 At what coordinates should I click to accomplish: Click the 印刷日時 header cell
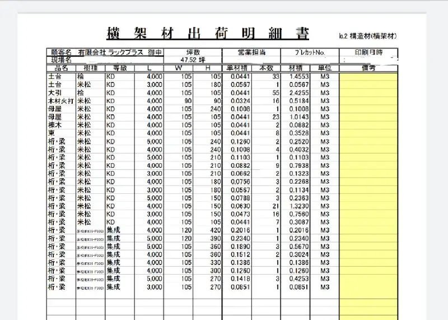pyautogui.click(x=368, y=52)
